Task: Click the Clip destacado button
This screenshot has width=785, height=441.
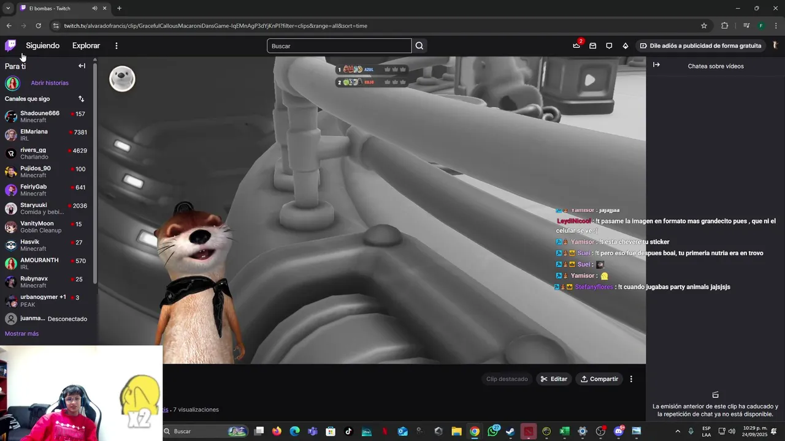Action: 507,379
